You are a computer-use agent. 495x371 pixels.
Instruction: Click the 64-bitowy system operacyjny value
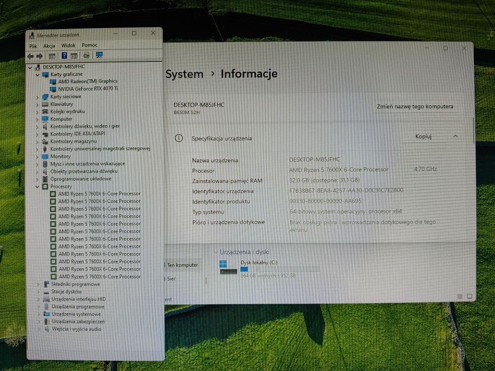click(346, 211)
